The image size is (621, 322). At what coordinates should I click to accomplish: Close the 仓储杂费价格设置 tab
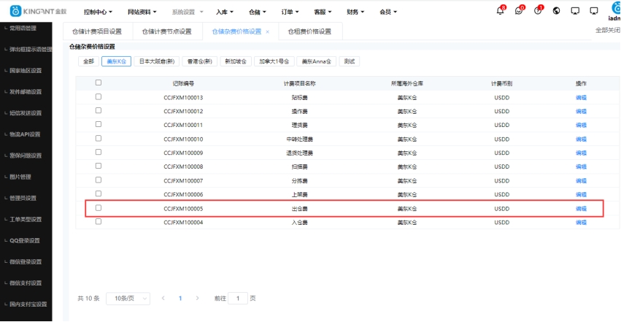(268, 32)
